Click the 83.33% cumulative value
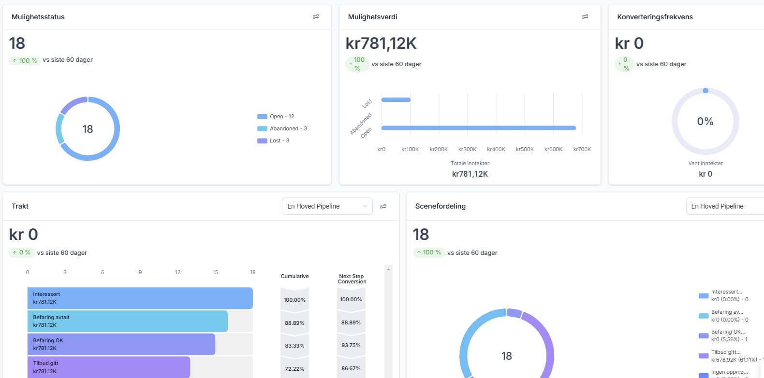The width and height of the screenshot is (764, 378). click(294, 346)
